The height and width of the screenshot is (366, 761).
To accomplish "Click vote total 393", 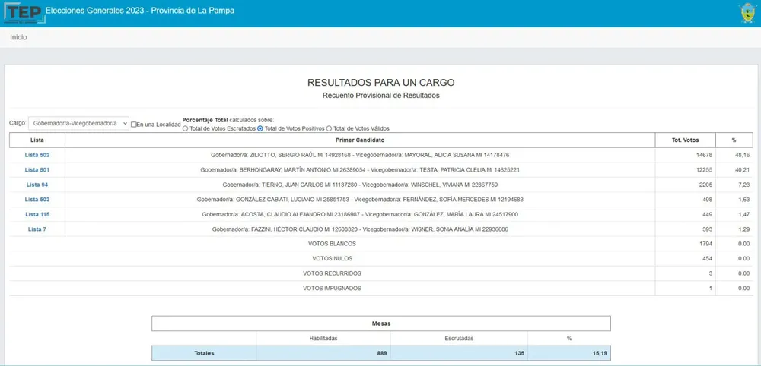I will click(x=707, y=229).
